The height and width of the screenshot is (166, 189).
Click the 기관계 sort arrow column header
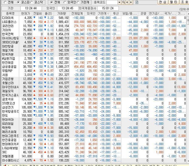pos(104,14)
